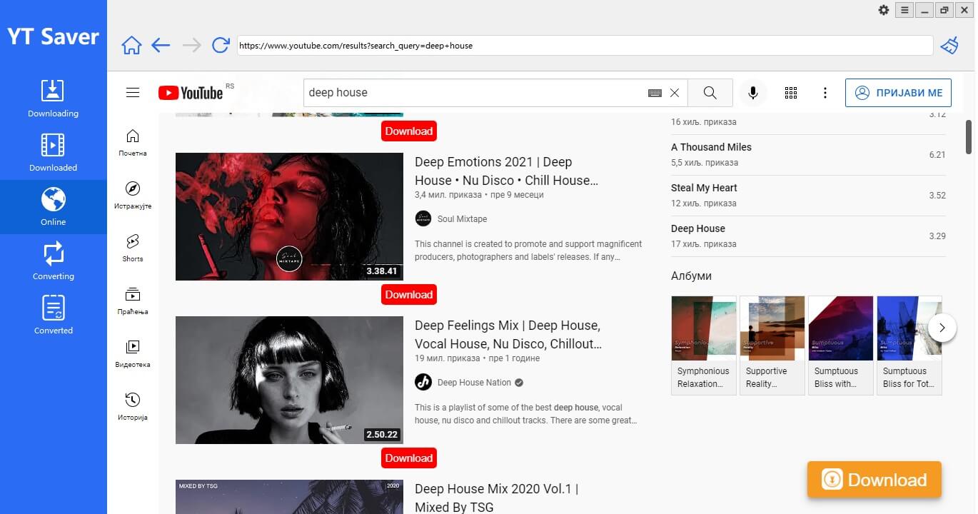The image size is (978, 514).
Task: Navigate forward with the right arrow
Action: [x=191, y=46]
